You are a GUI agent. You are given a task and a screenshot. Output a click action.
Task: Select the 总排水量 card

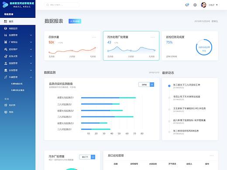[x=72, y=46]
